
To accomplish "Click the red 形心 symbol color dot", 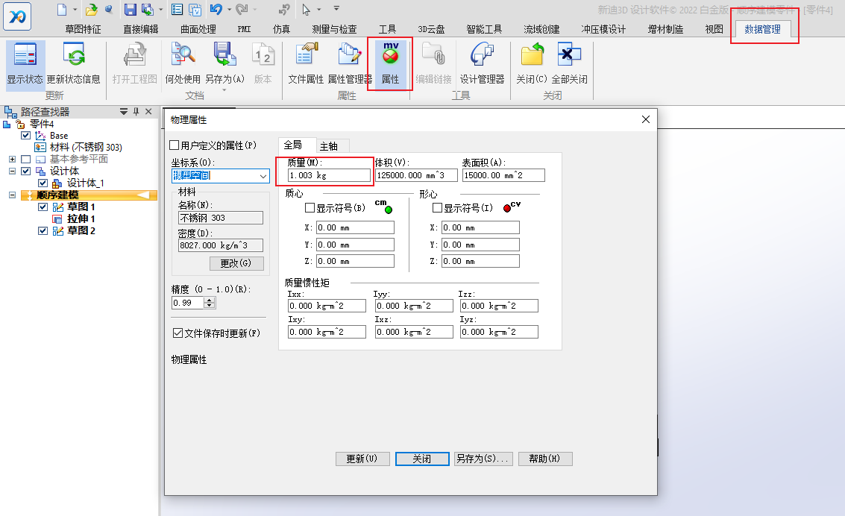I will (507, 208).
